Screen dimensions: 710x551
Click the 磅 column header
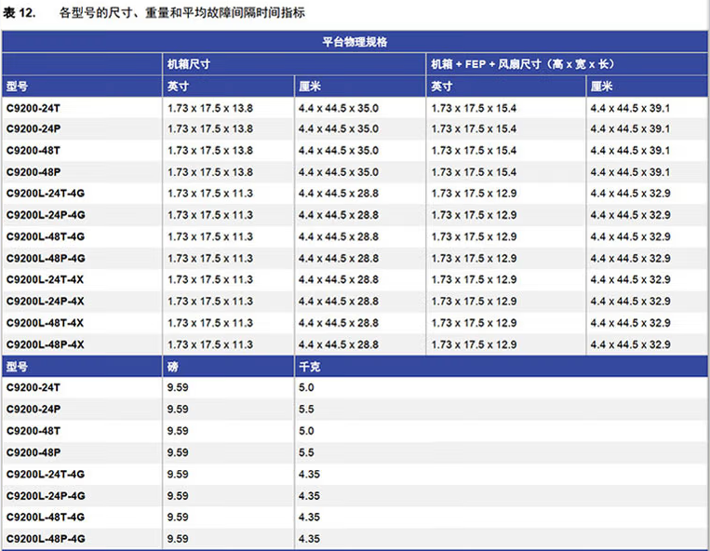point(173,367)
